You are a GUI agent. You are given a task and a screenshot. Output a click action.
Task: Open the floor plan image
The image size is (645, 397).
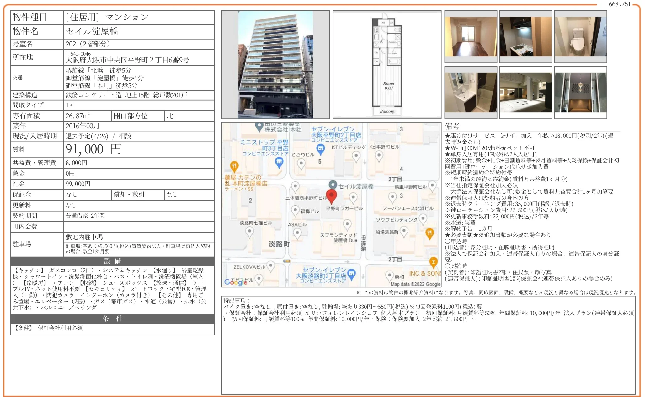click(x=387, y=65)
